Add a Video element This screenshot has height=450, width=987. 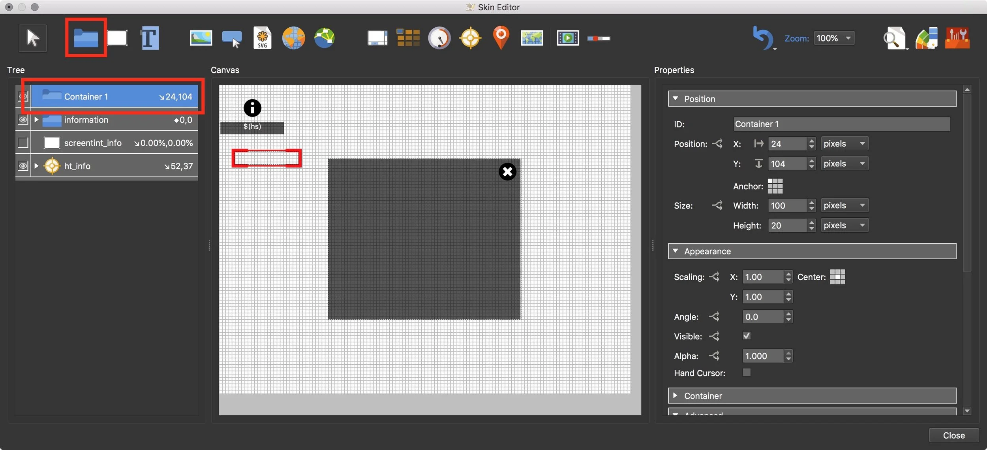click(x=568, y=38)
